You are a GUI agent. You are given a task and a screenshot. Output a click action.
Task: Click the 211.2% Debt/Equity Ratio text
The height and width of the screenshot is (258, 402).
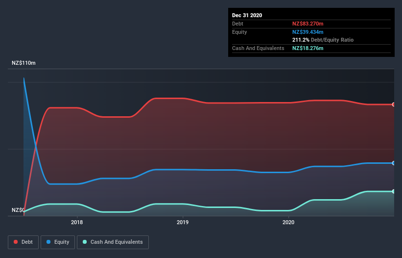coord(323,40)
